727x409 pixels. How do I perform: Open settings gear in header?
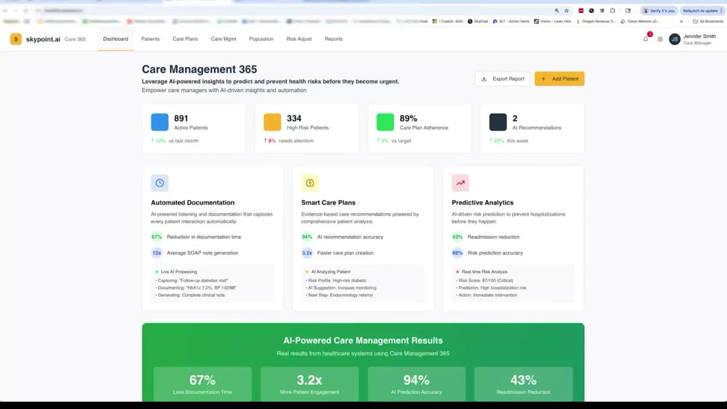tap(660, 39)
